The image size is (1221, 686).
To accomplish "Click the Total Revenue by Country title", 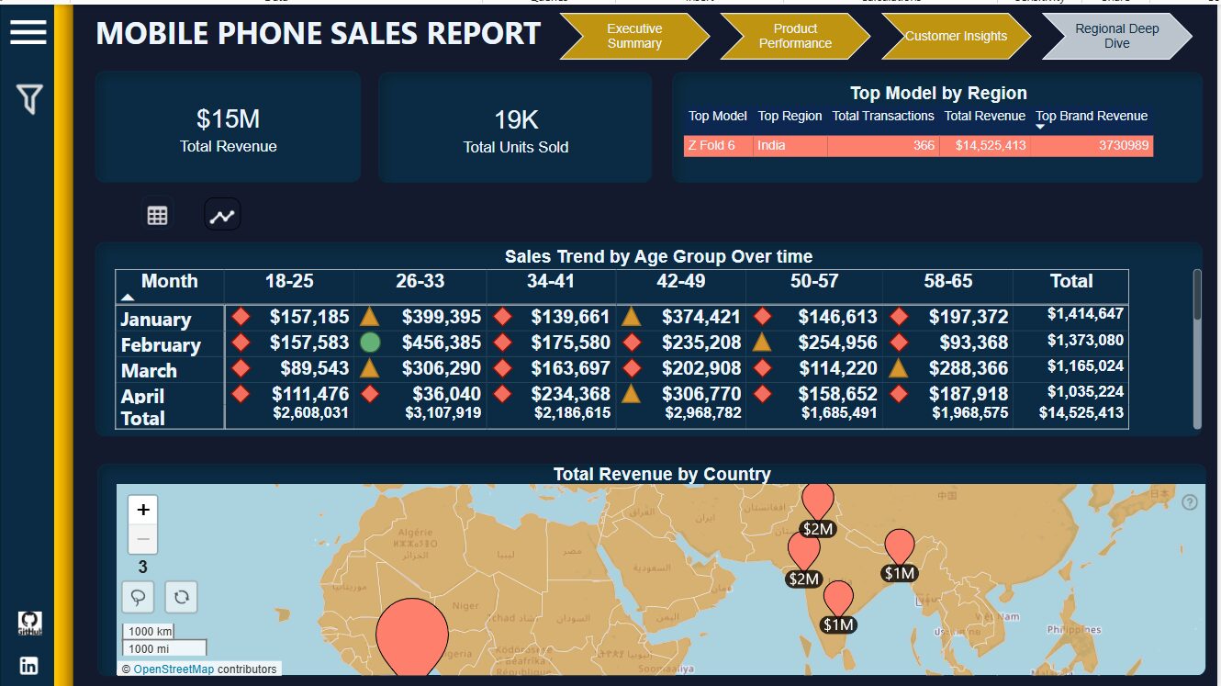I will (662, 474).
